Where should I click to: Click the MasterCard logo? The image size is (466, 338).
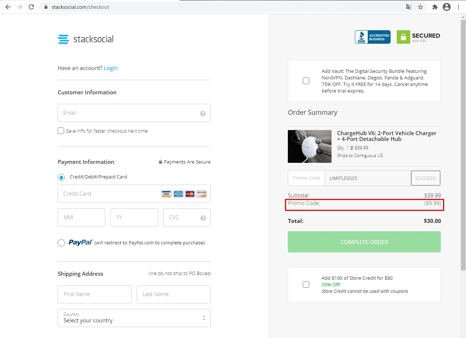(x=190, y=194)
